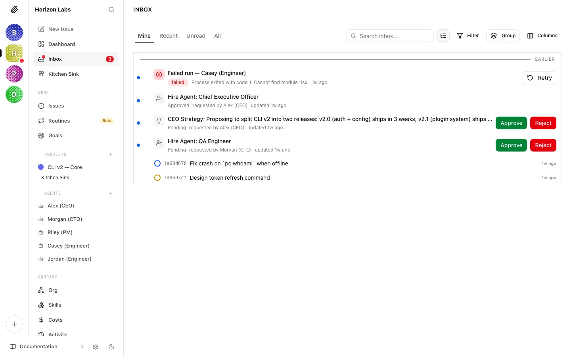Image resolution: width=571 pixels, height=357 pixels.
Task: Open agent Riley (PM)
Action: coord(76,232)
